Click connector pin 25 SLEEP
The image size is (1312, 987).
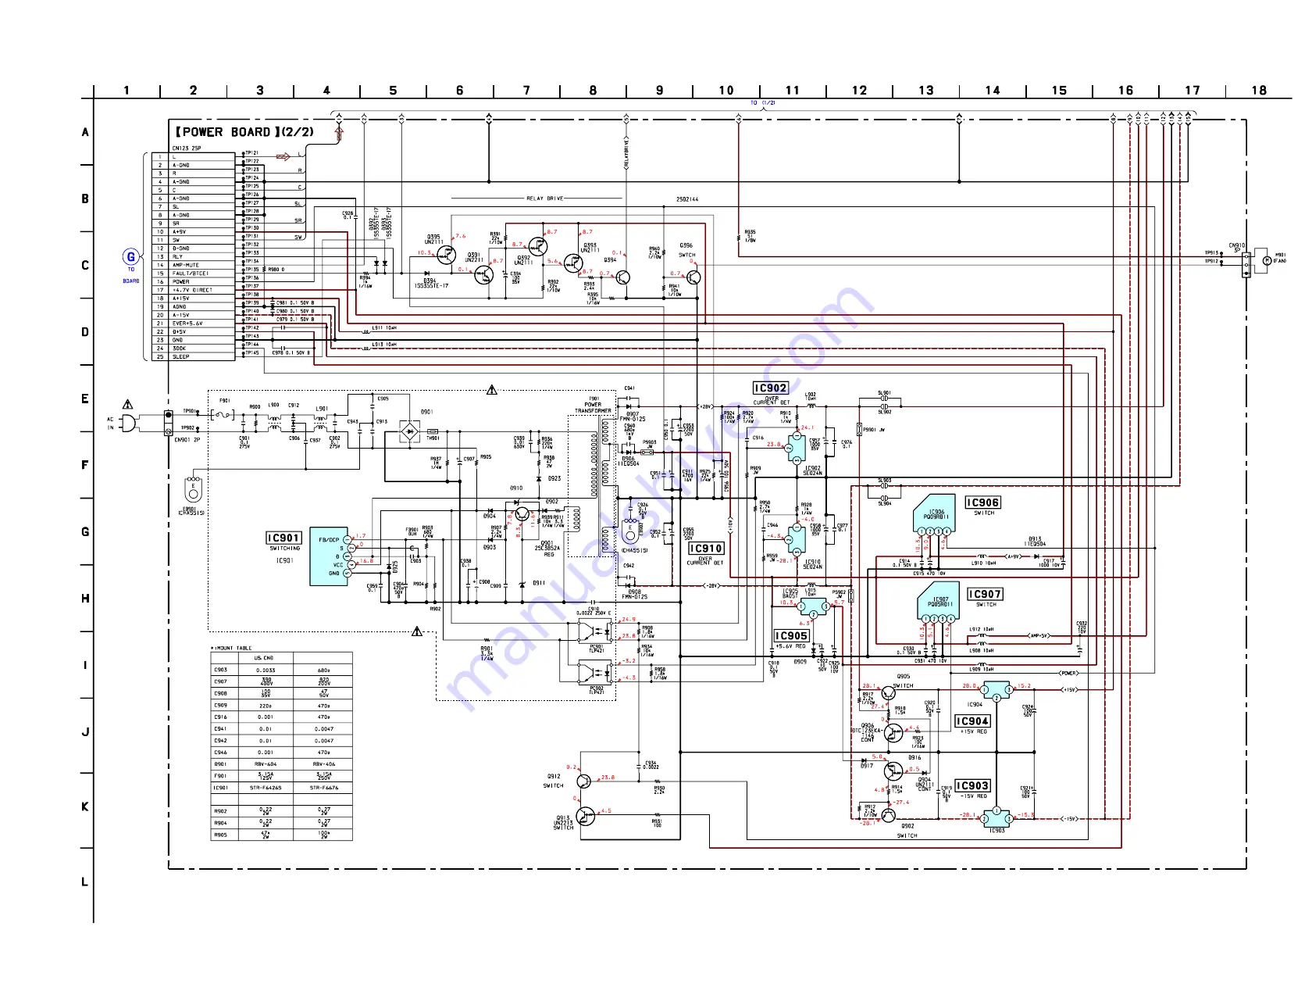[x=193, y=356]
